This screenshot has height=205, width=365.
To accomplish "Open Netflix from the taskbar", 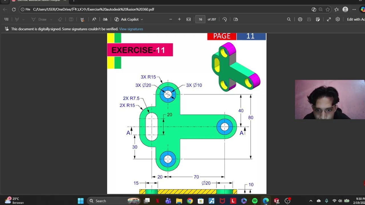I will pyautogui.click(x=157, y=201).
